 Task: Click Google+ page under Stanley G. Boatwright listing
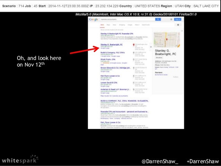(x=105, y=48)
